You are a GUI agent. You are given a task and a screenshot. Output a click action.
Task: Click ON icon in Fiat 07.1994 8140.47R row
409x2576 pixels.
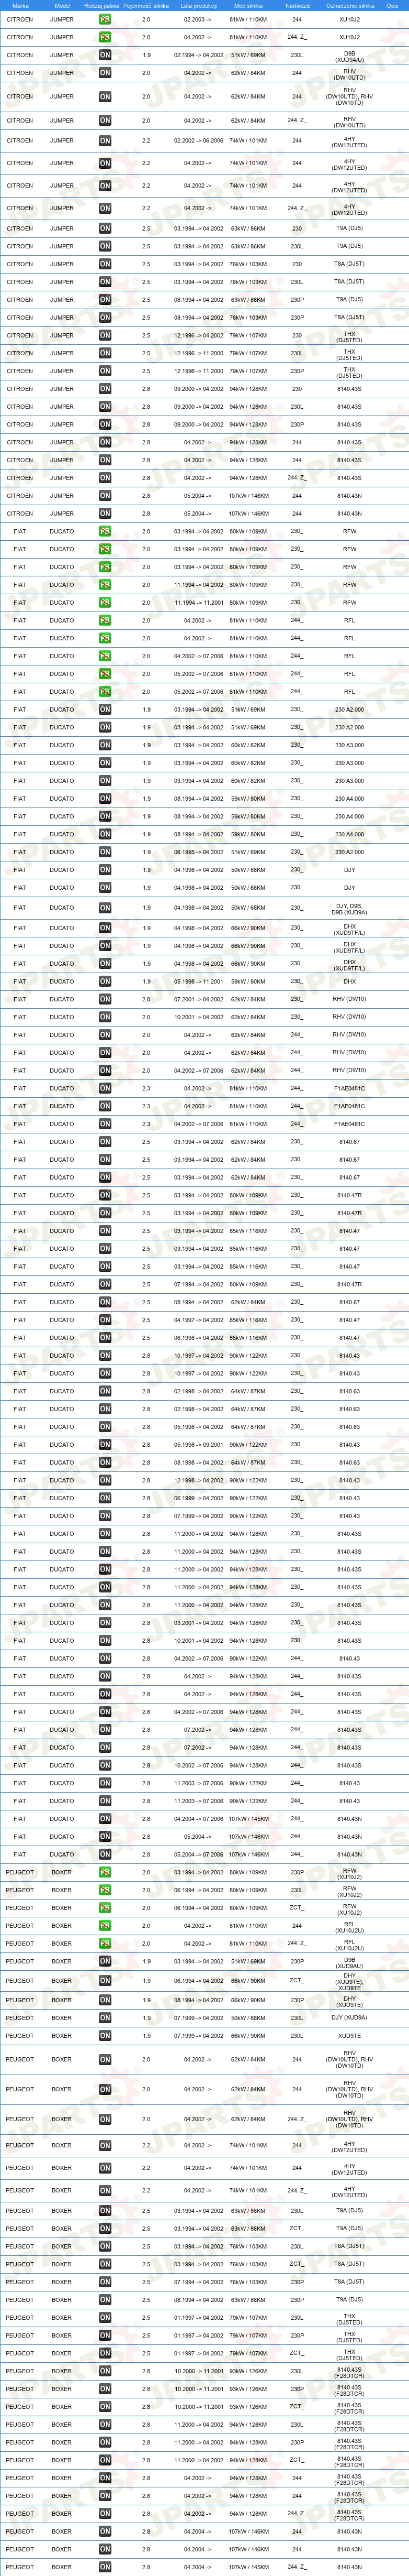105,1284
